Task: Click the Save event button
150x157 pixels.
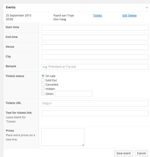Action: (124, 153)
